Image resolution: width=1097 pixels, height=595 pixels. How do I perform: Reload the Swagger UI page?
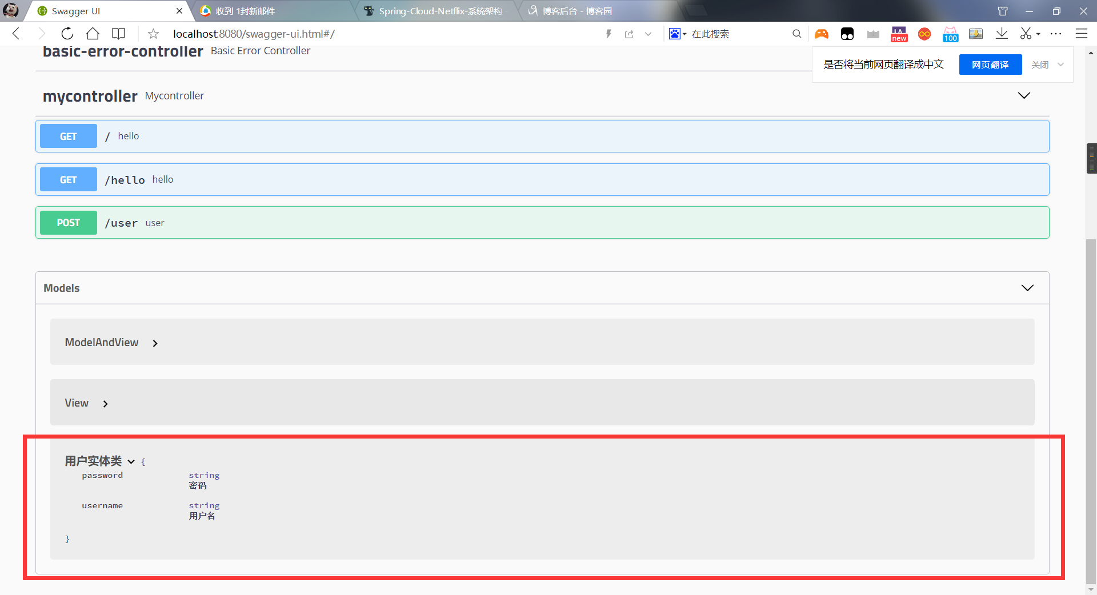(67, 34)
